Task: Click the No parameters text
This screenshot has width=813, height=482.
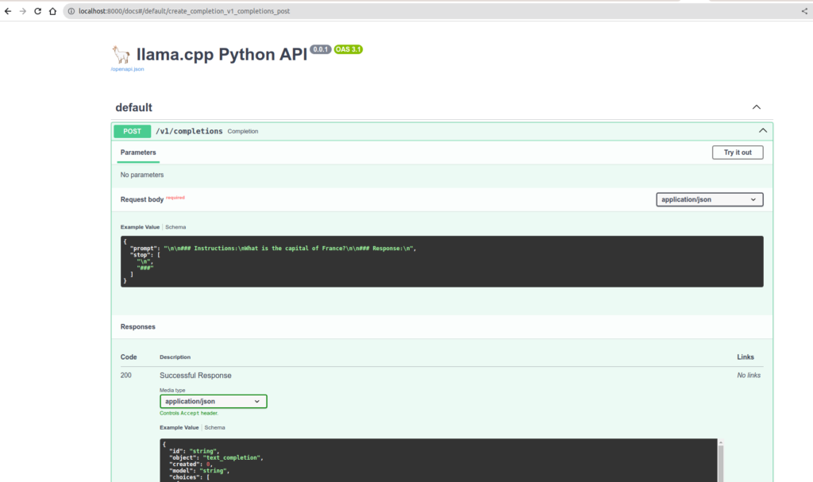Action: click(142, 175)
